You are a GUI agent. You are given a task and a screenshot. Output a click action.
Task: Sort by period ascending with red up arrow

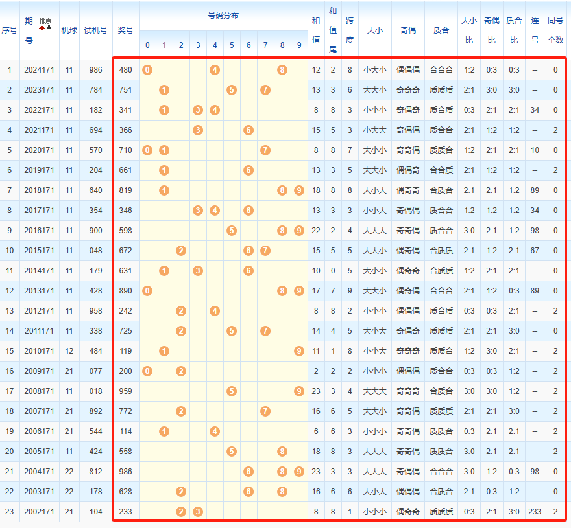tap(42, 28)
